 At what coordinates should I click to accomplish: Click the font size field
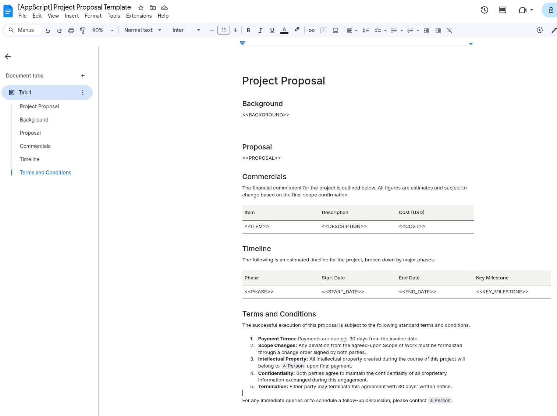pyautogui.click(x=224, y=30)
